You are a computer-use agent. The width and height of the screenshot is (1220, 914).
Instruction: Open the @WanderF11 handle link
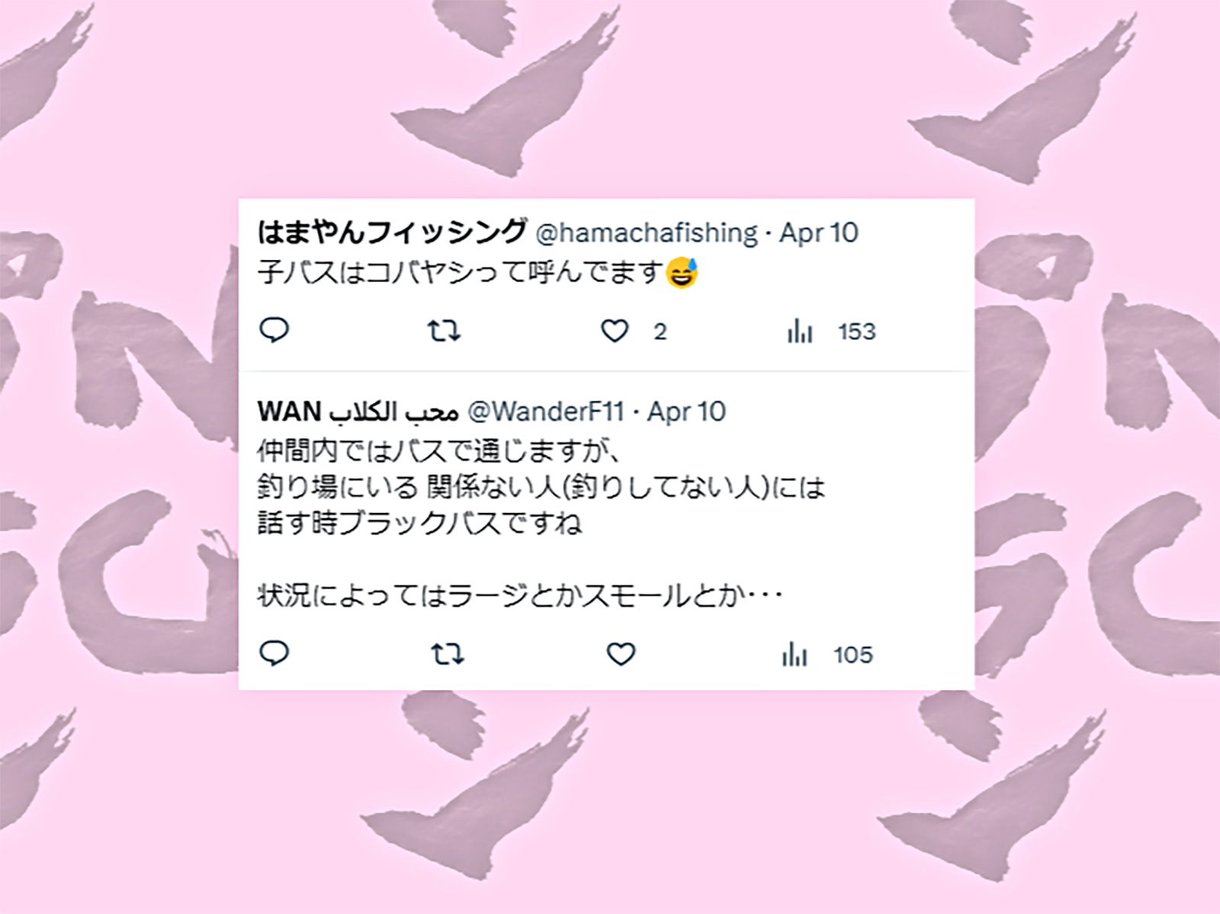546,412
